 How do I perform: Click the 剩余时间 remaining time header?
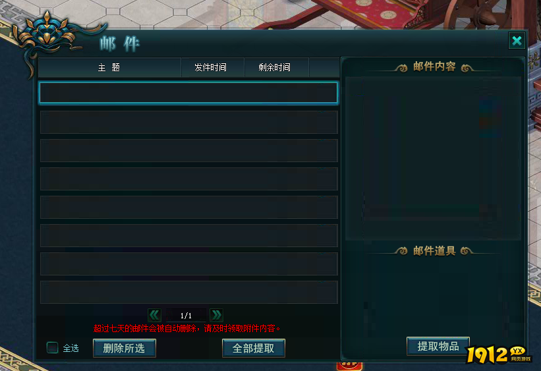275,67
